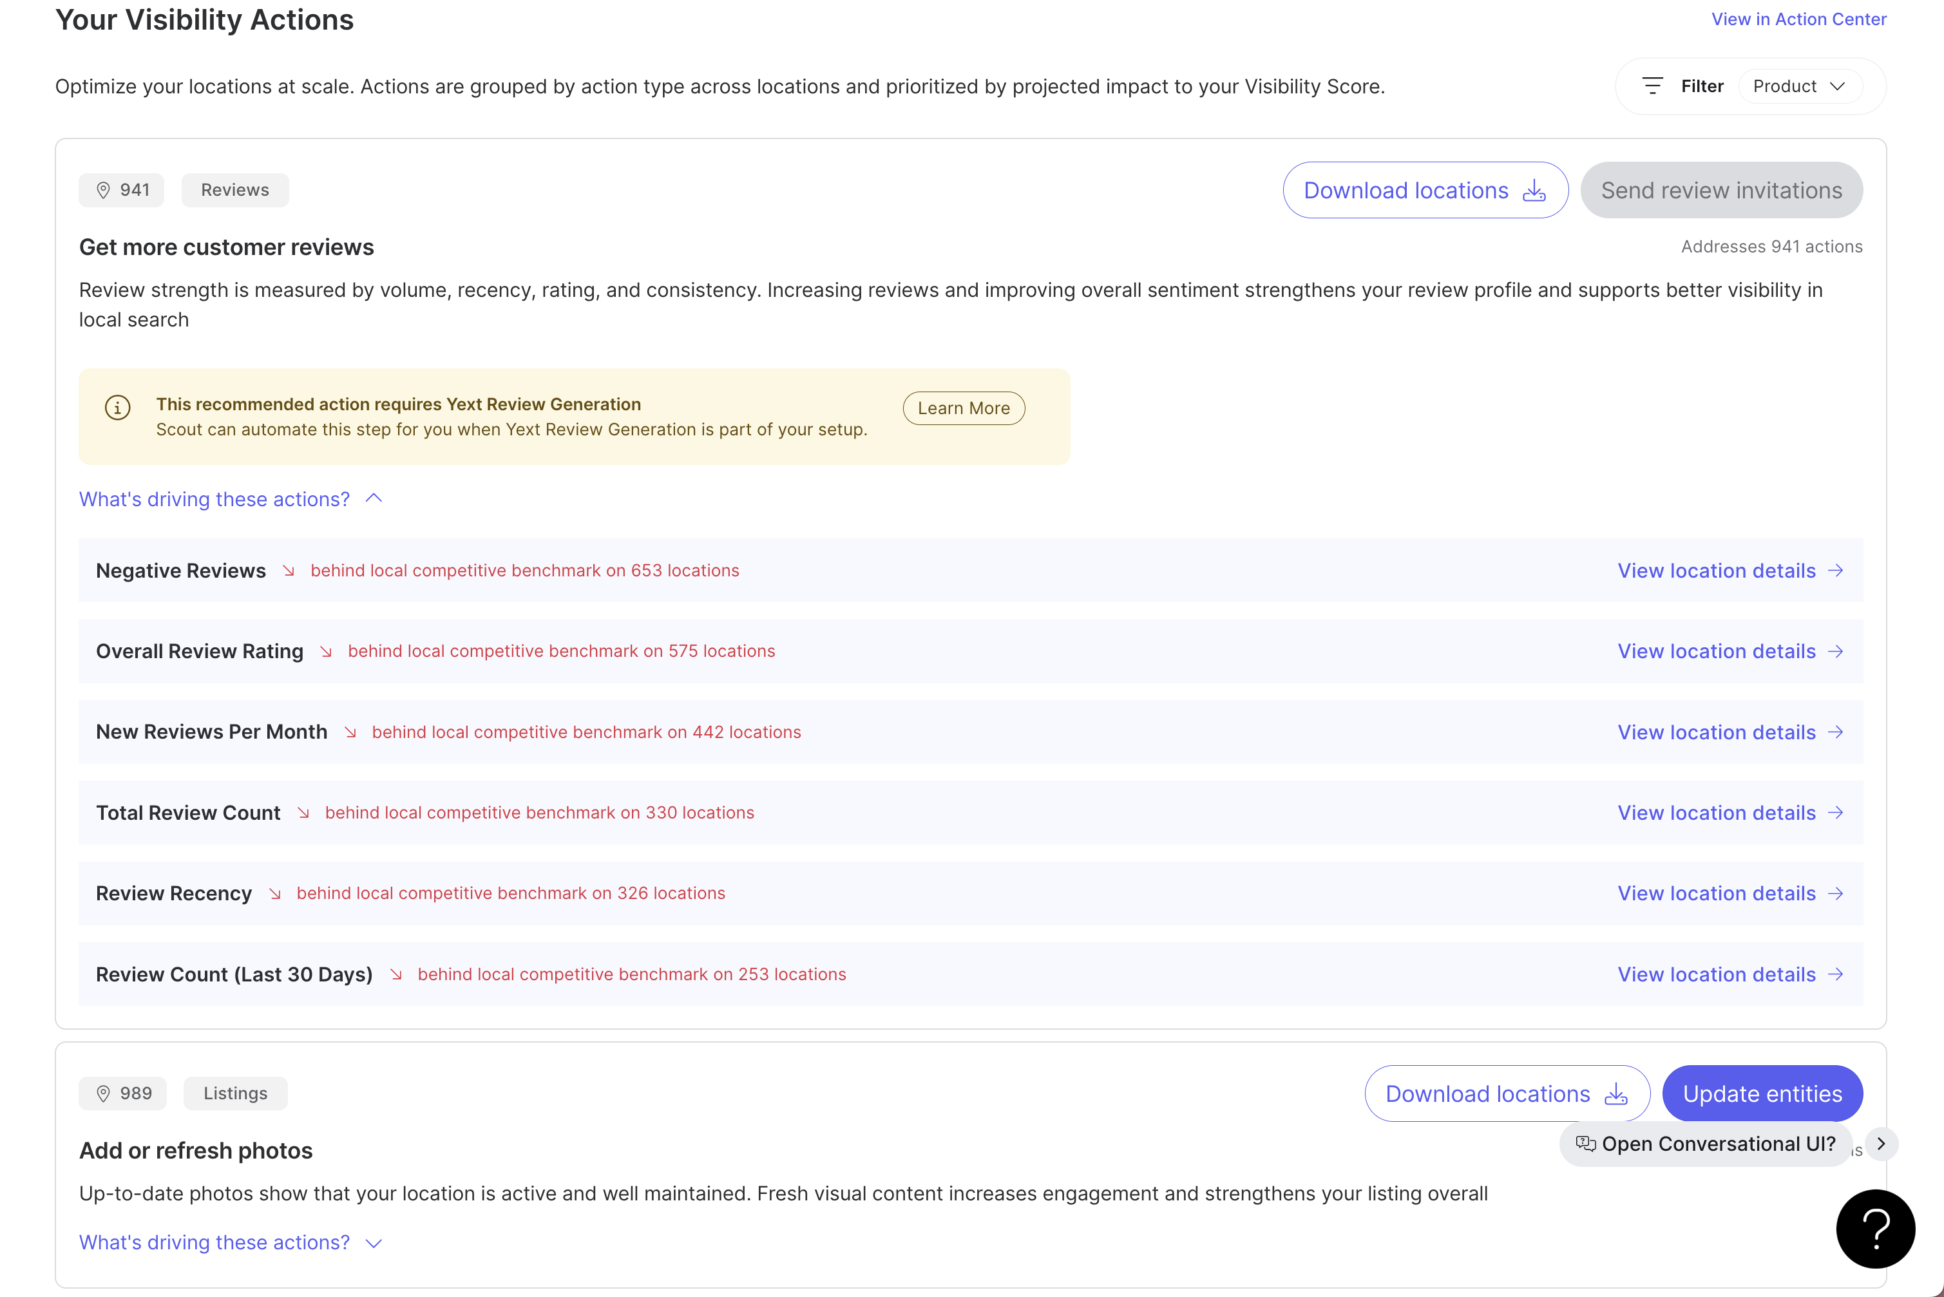Click View in Action Center link
The width and height of the screenshot is (1944, 1297).
1798,19
